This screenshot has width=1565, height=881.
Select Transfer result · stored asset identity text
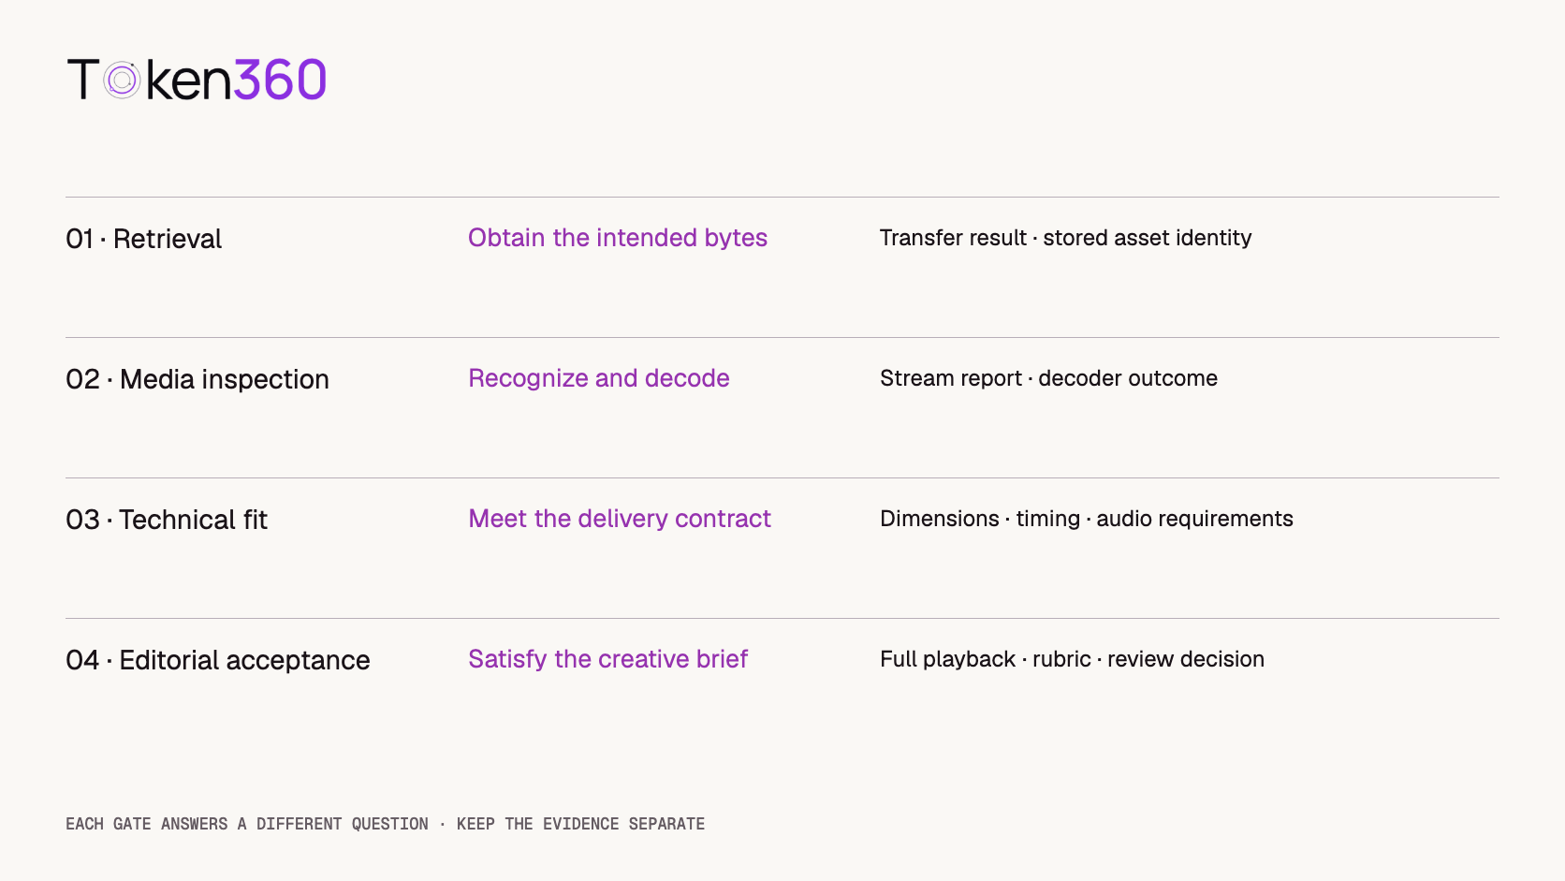pos(1065,238)
